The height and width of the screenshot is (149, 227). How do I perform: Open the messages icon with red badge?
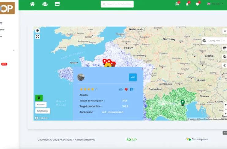(177, 4)
